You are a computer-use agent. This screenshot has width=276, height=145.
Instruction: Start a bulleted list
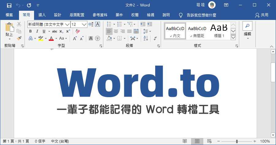109,24
